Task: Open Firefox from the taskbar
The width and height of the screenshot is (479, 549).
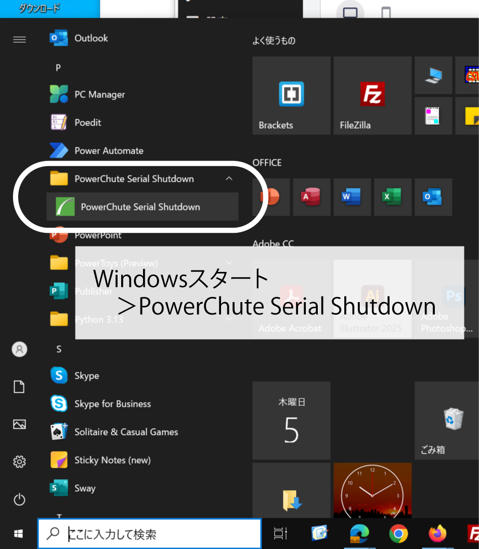Action: pyautogui.click(x=437, y=533)
